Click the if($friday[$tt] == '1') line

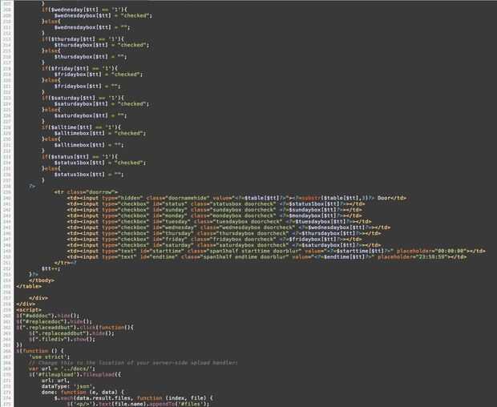click(79, 68)
